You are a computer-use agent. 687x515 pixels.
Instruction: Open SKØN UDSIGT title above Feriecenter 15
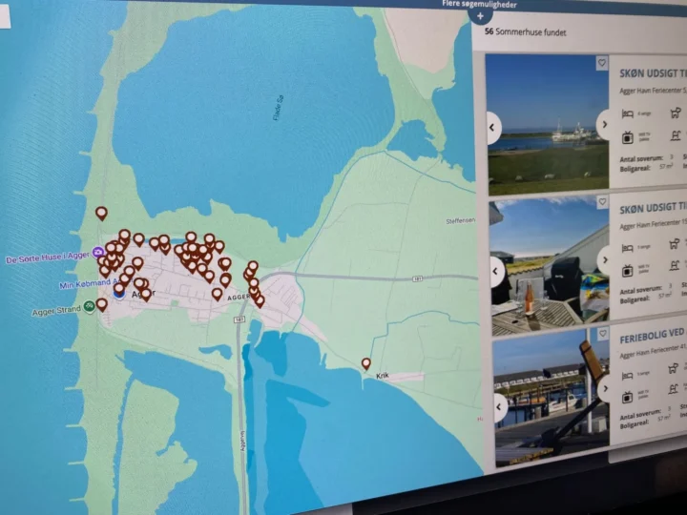(653, 209)
